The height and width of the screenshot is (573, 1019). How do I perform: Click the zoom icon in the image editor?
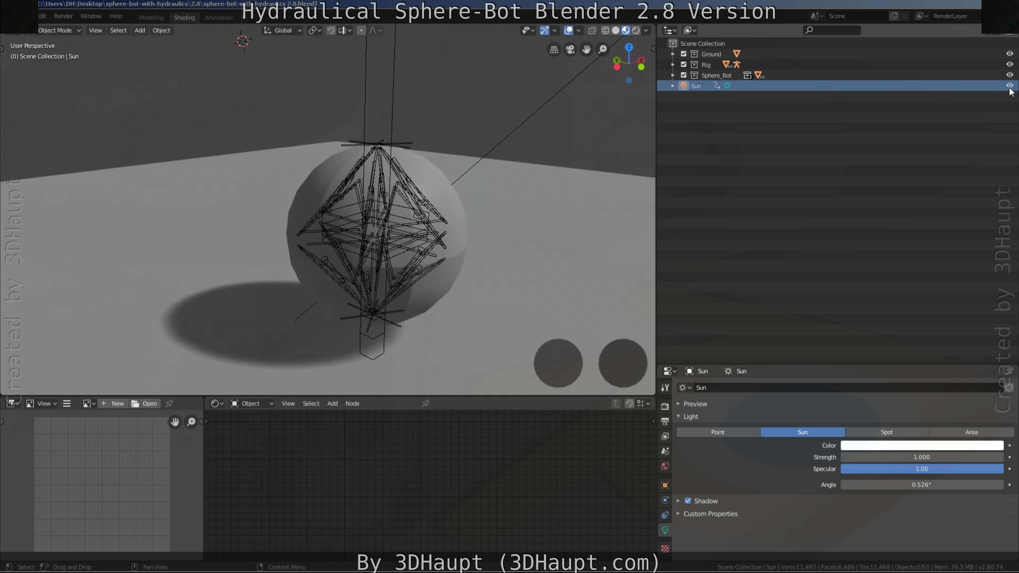[x=191, y=422]
